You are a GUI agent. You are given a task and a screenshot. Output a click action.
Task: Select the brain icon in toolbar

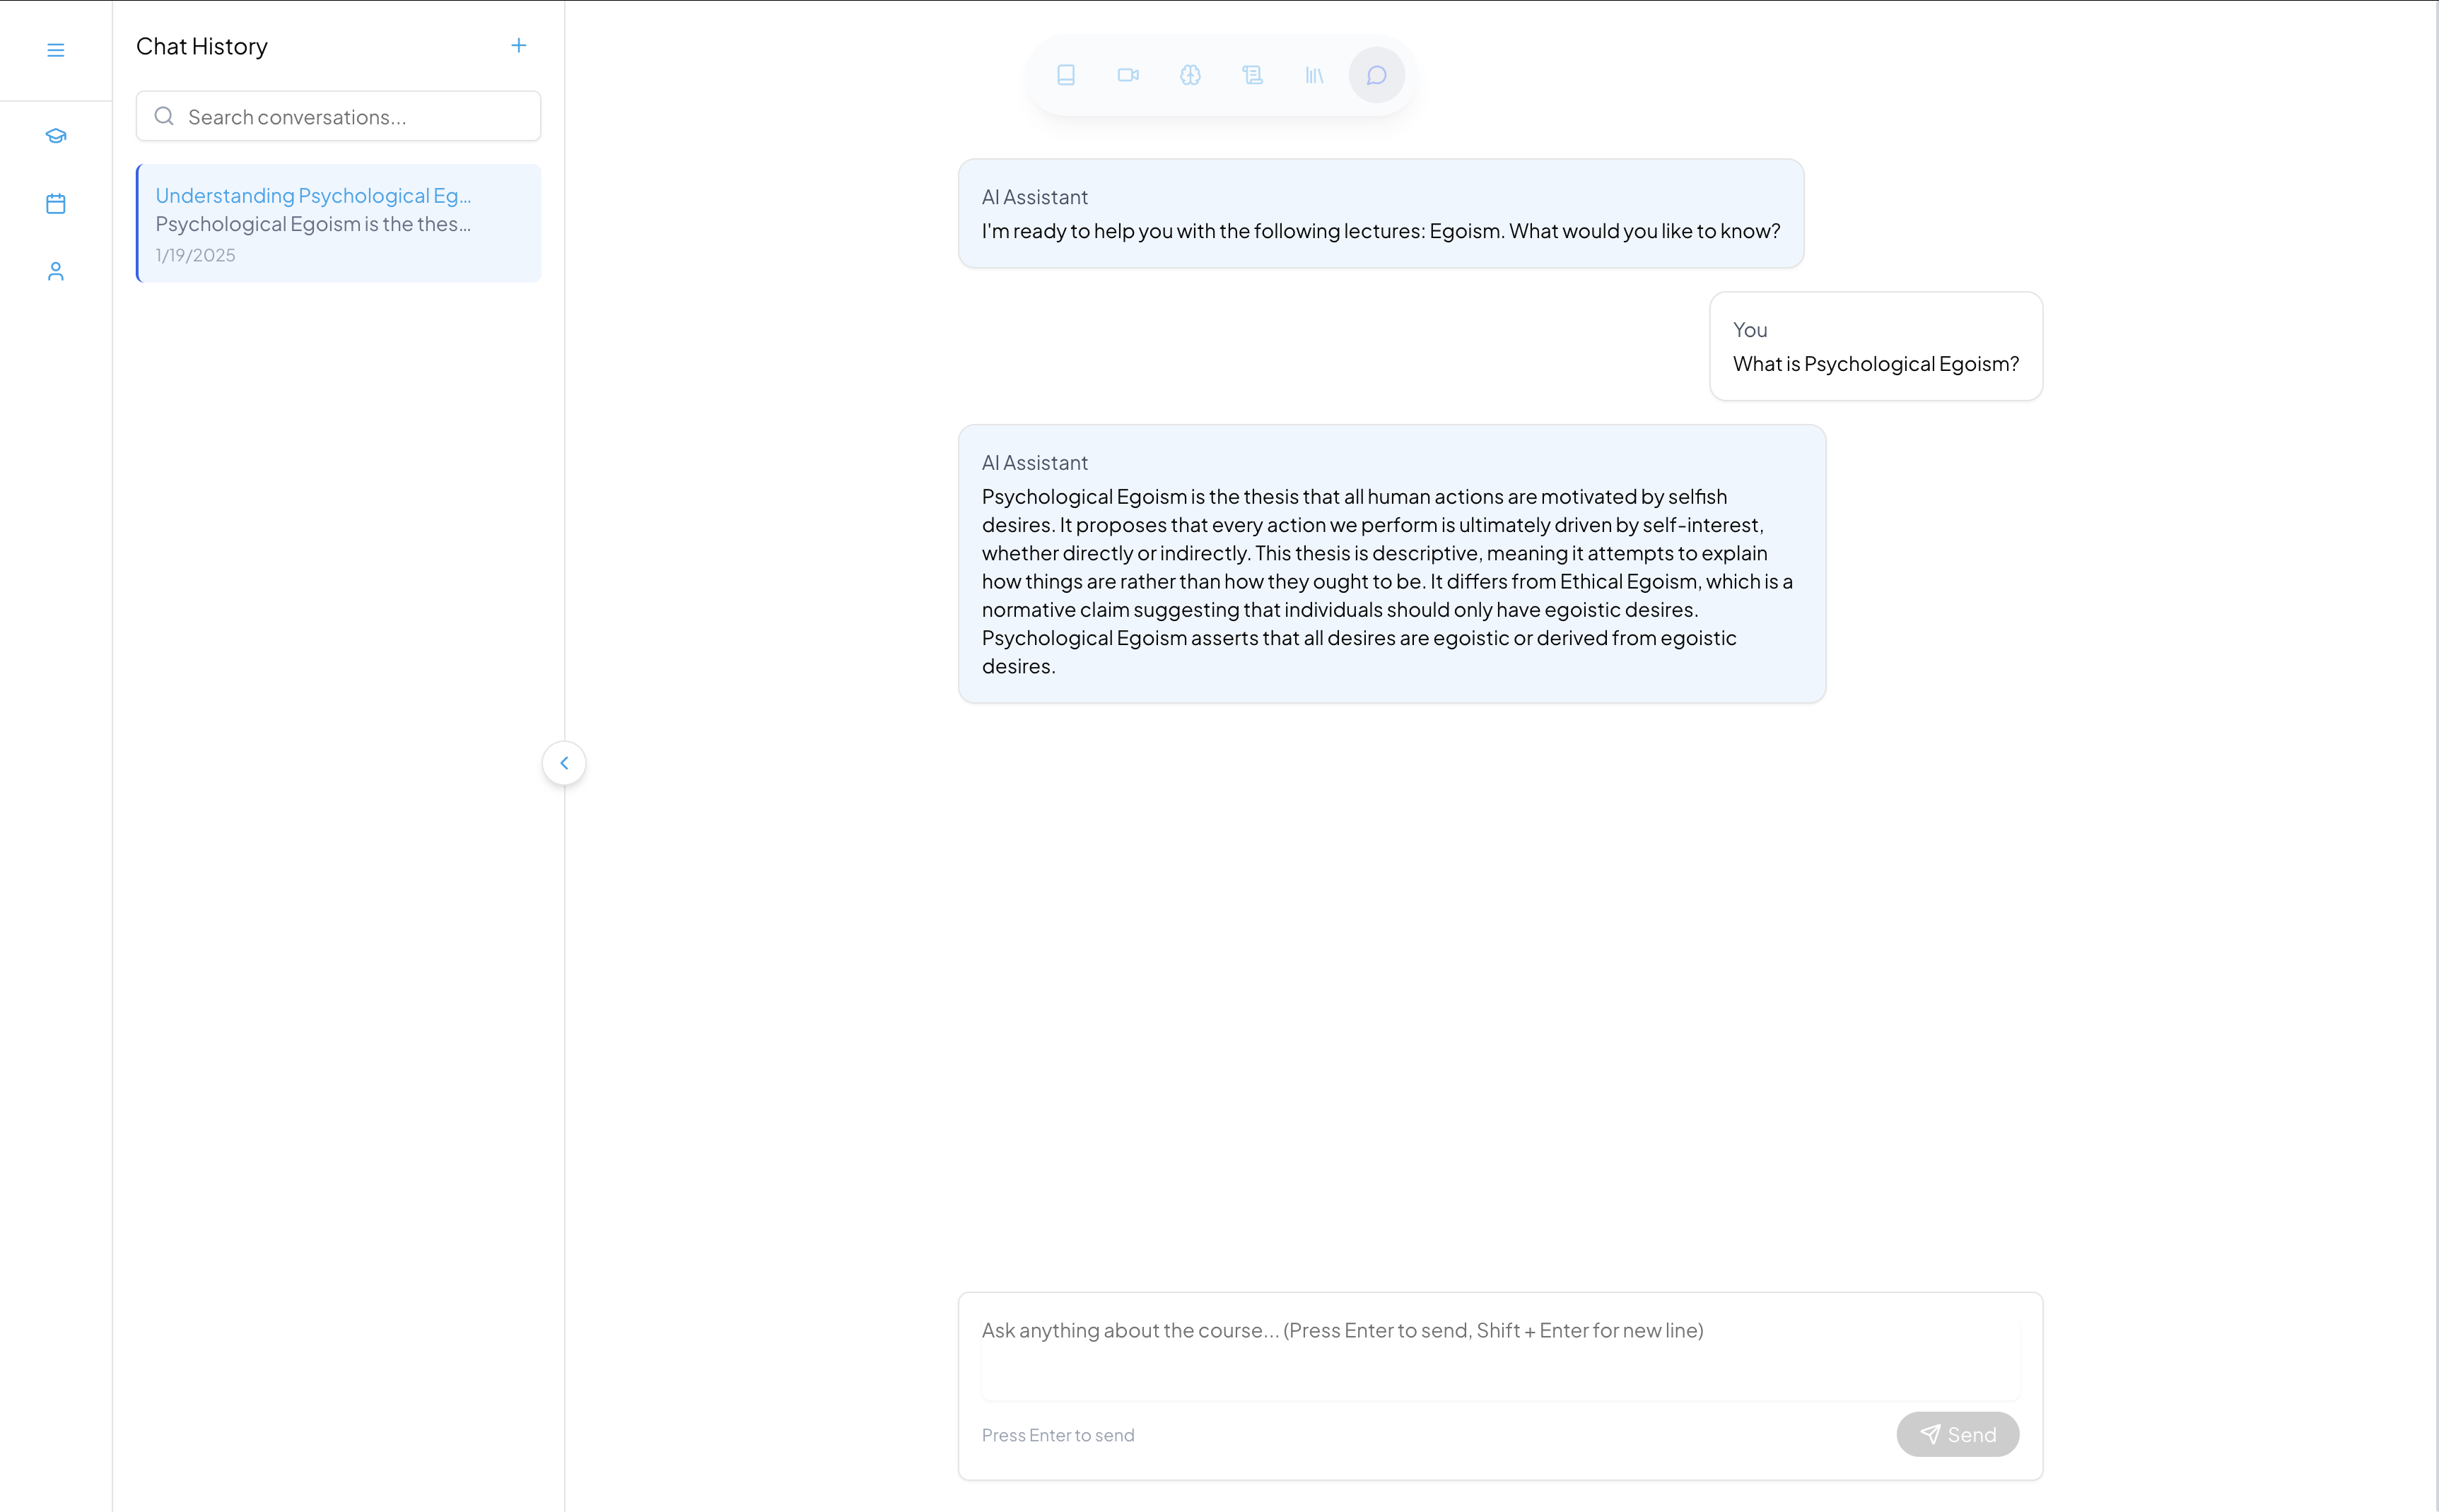pos(1190,75)
